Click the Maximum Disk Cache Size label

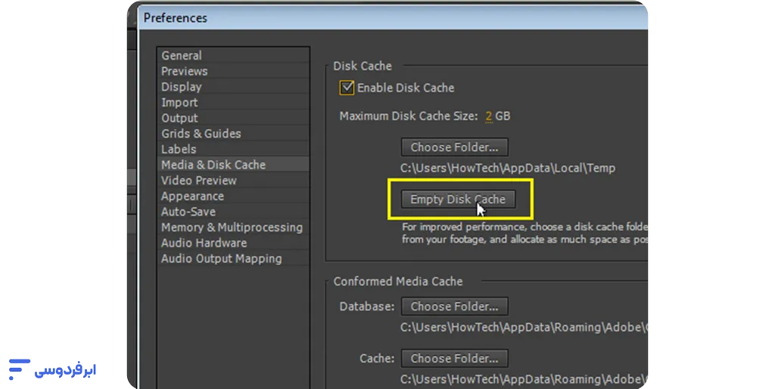pos(409,116)
